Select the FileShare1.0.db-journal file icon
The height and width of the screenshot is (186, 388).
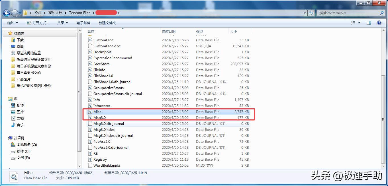(90, 82)
